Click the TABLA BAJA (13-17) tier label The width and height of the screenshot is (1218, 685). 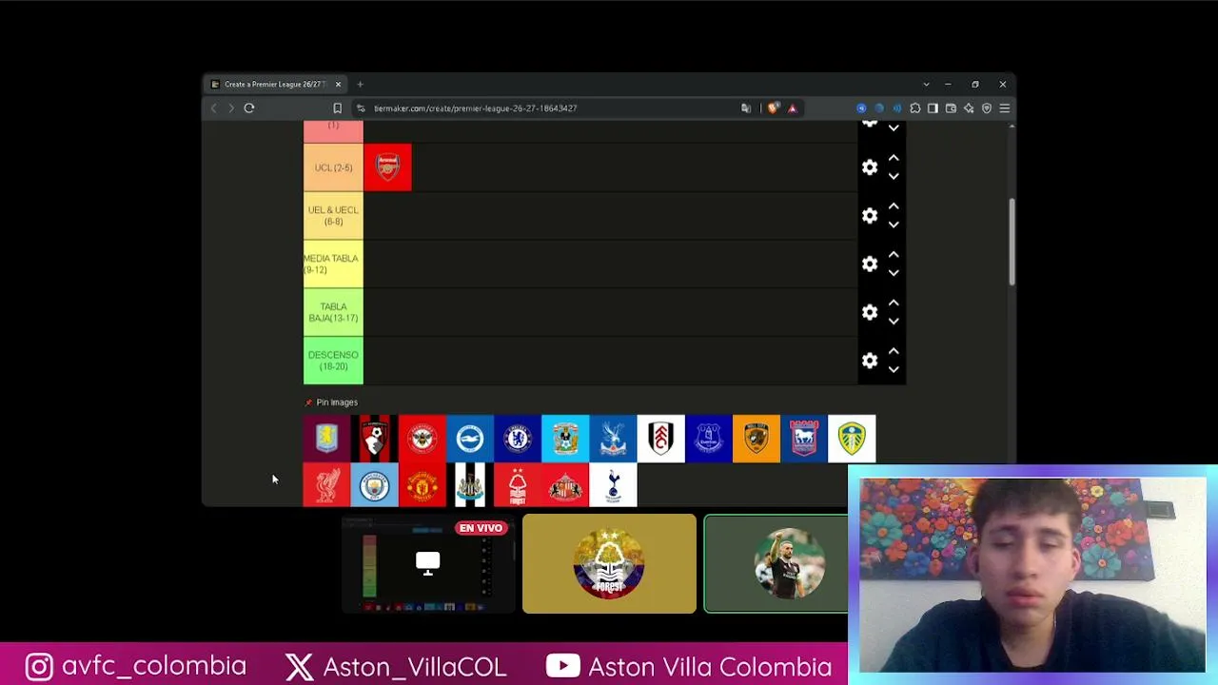[333, 312]
